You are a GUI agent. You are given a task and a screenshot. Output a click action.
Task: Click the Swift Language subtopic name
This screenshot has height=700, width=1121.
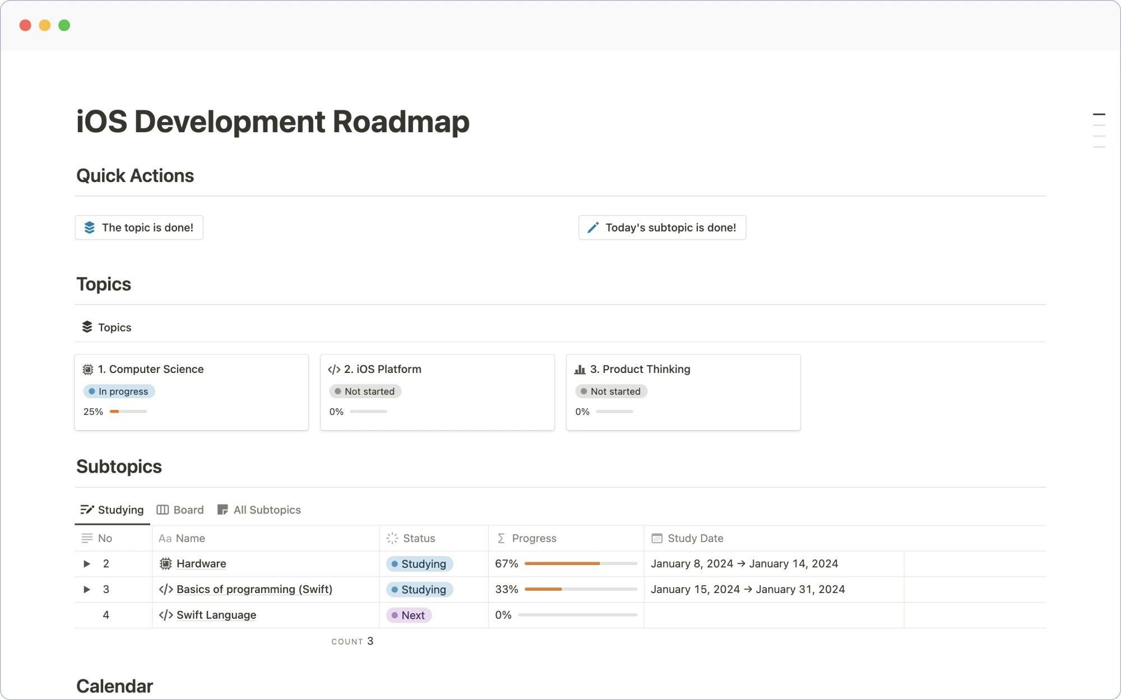pyautogui.click(x=216, y=614)
